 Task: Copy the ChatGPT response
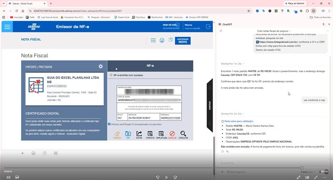[x=223, y=151]
